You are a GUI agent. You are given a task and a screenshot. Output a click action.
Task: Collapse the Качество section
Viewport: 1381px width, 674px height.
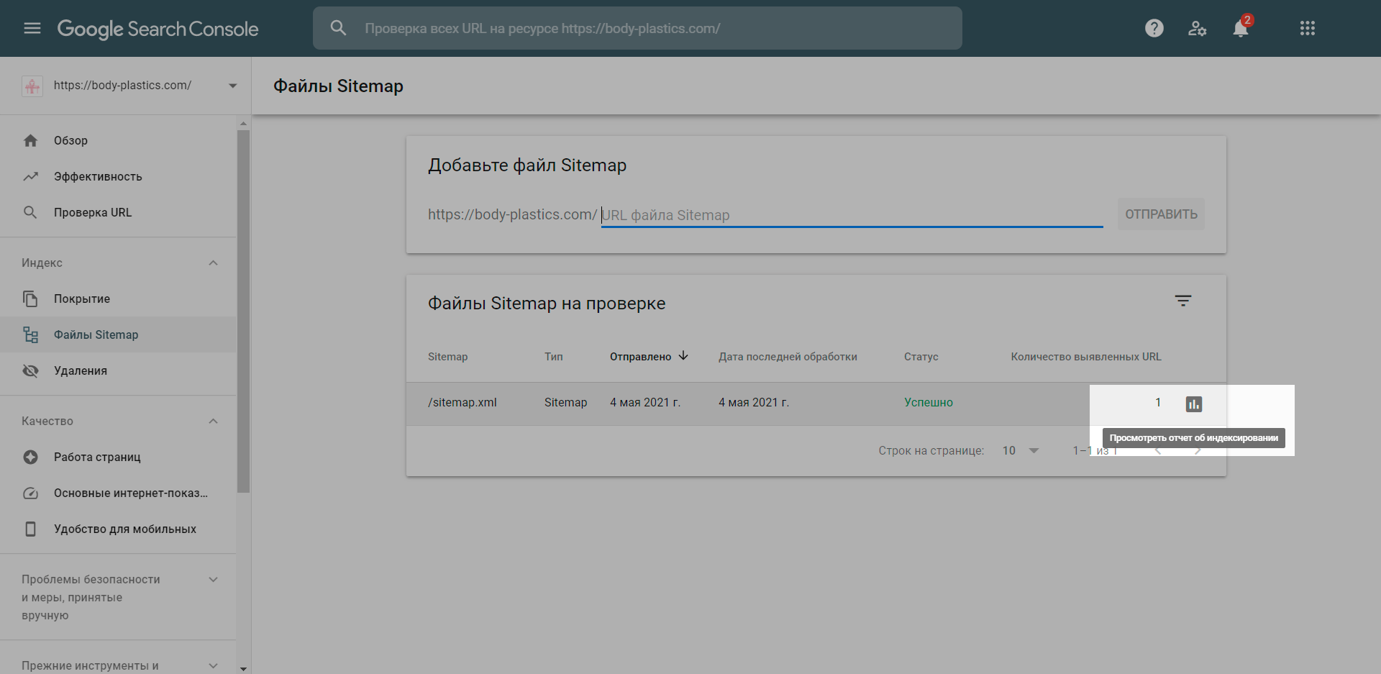(213, 422)
